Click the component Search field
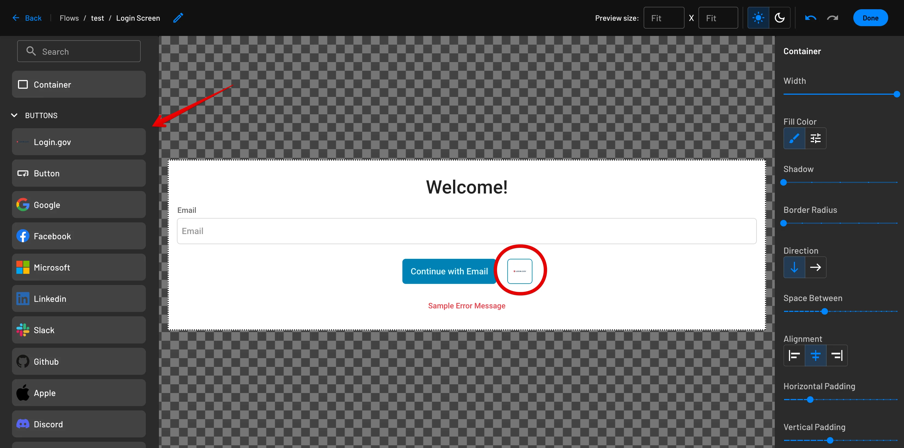 (79, 51)
